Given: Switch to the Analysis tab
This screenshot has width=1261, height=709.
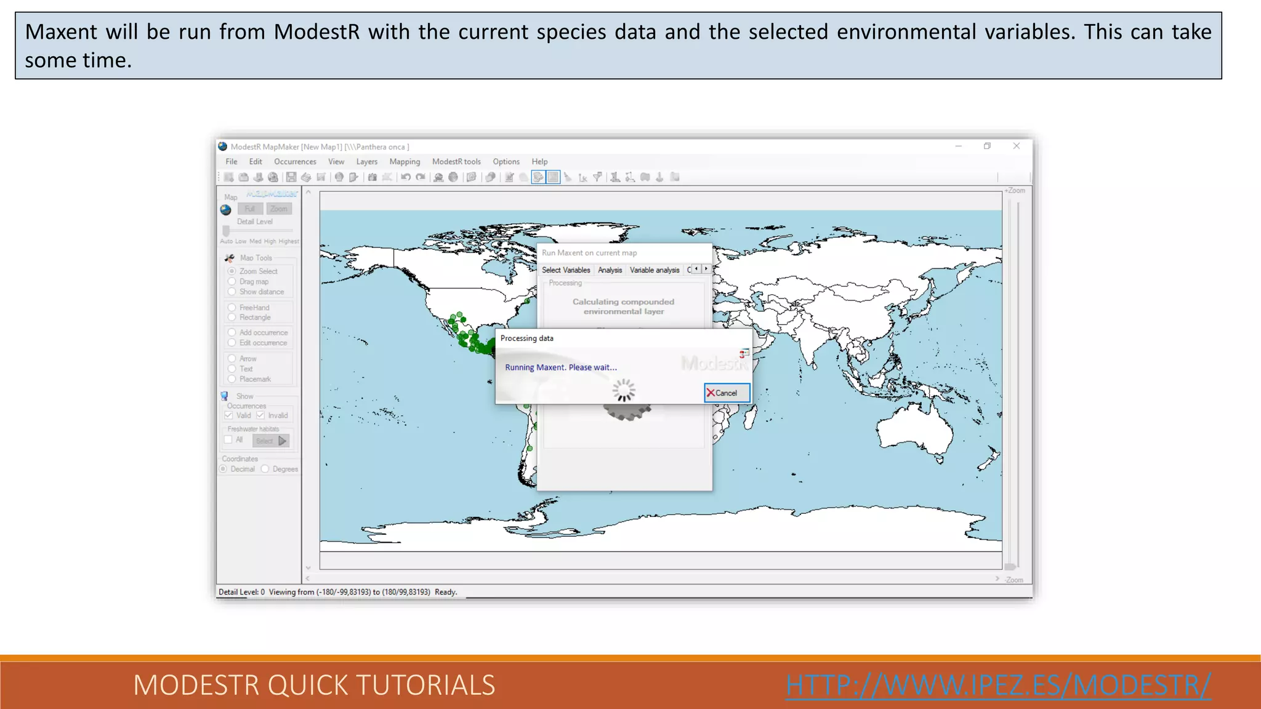Looking at the screenshot, I should (610, 270).
